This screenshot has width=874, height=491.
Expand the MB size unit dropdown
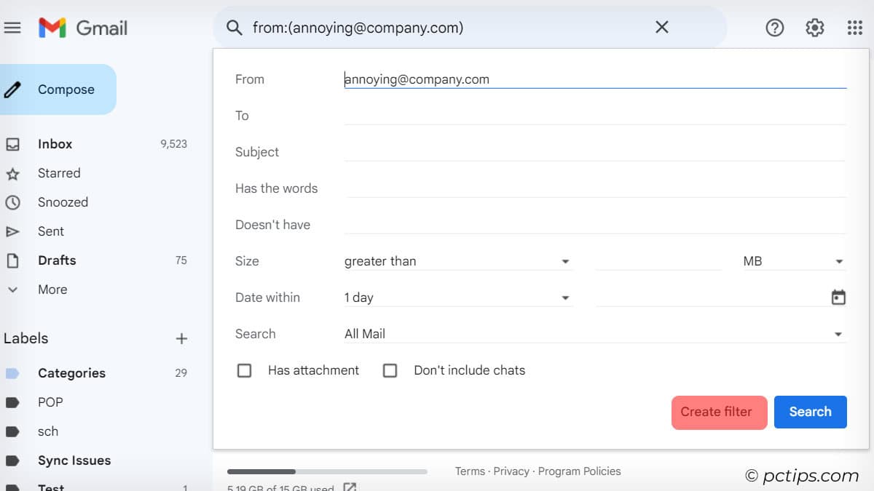tap(792, 261)
